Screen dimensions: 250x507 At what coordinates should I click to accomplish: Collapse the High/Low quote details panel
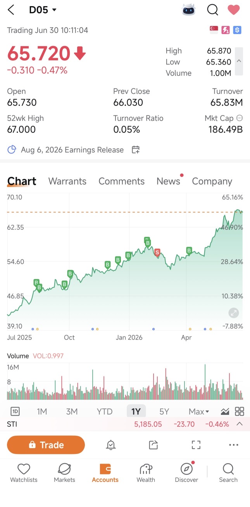(239, 61)
